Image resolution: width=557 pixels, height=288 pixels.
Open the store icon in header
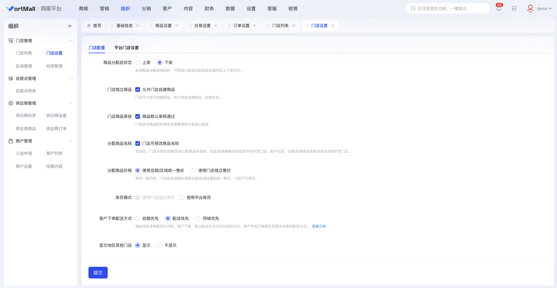point(514,9)
